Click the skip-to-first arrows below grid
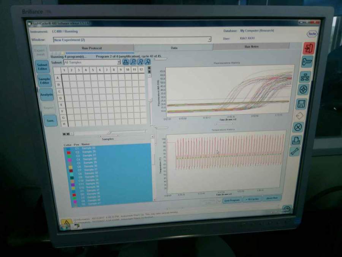342x257 pixels. (64, 134)
